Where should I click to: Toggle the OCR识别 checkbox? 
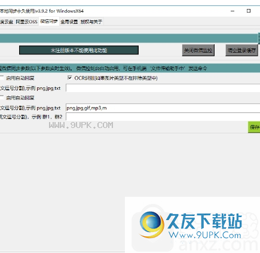(x=69, y=78)
